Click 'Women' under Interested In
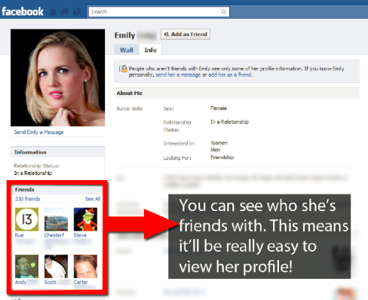 219,143
